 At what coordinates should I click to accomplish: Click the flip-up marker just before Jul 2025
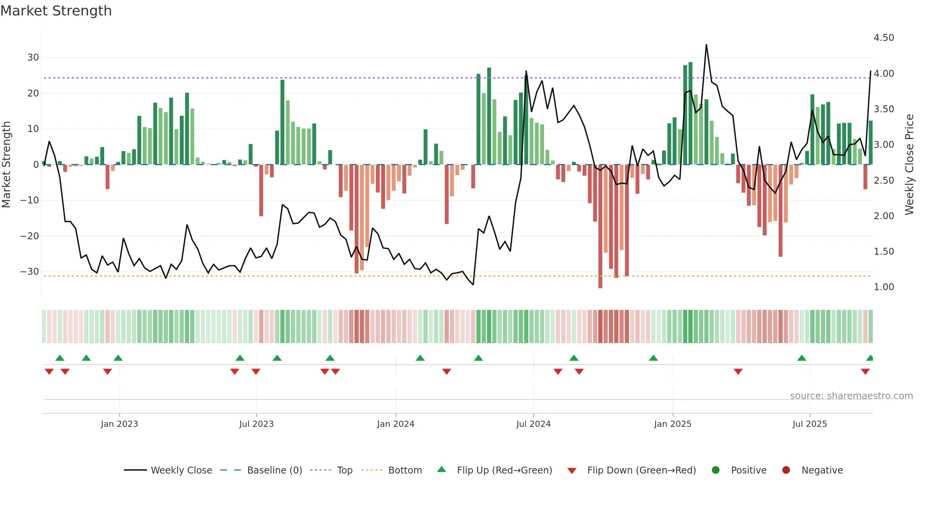[801, 358]
